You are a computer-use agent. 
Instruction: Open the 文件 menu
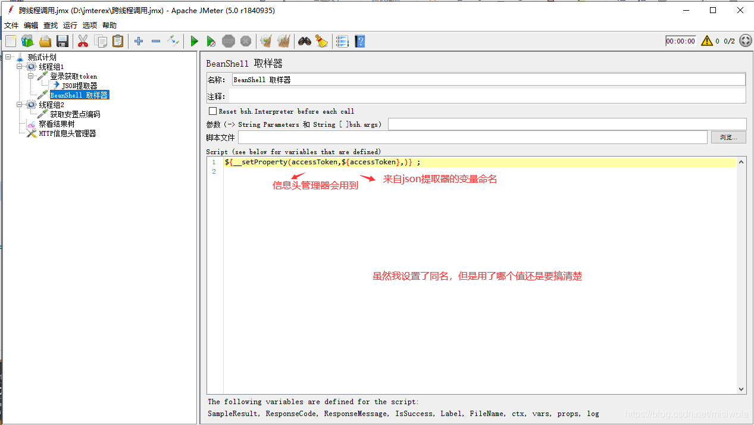tap(11, 26)
